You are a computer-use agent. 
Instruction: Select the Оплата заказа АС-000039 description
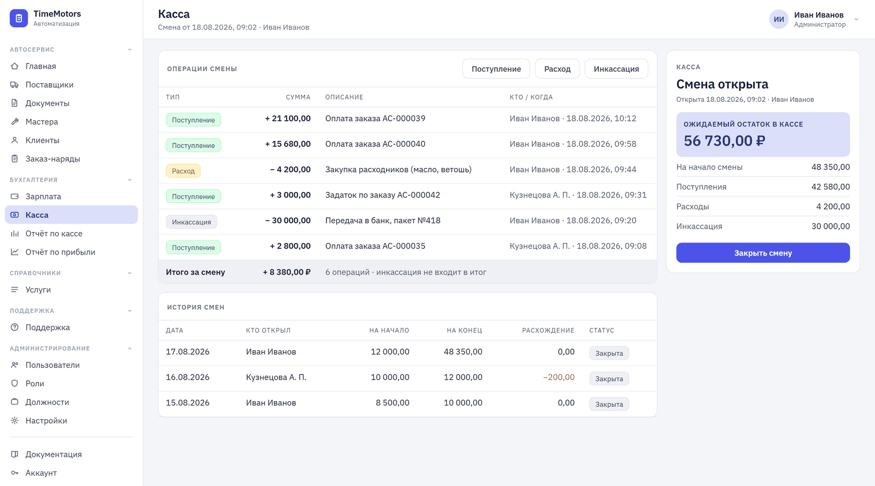[375, 119]
